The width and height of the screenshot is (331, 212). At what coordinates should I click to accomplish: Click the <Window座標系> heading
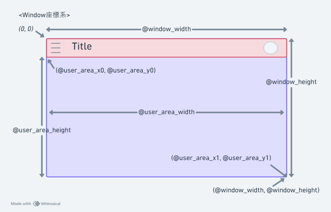(x=44, y=15)
